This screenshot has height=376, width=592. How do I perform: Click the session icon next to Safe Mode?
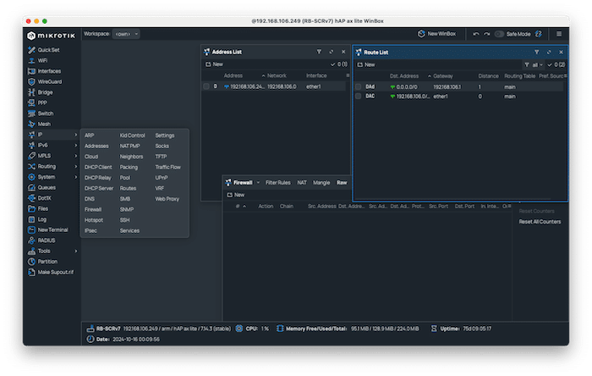click(539, 34)
